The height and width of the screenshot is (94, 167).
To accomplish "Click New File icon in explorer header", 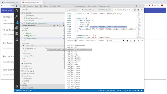I will (54, 26).
